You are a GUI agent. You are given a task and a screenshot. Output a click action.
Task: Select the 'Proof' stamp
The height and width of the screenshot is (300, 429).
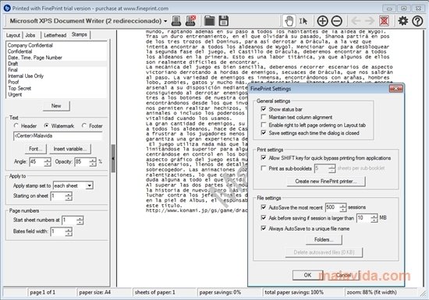point(13,82)
